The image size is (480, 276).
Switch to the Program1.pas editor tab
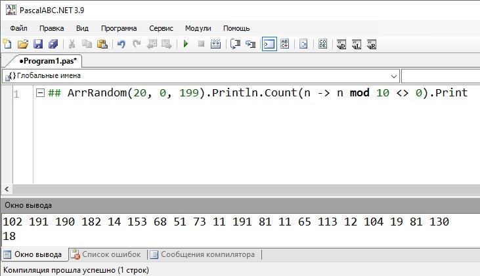click(x=47, y=61)
